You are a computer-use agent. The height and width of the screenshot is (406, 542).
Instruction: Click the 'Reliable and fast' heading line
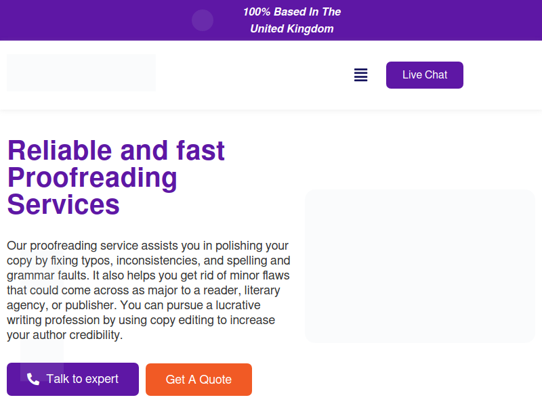point(116,150)
